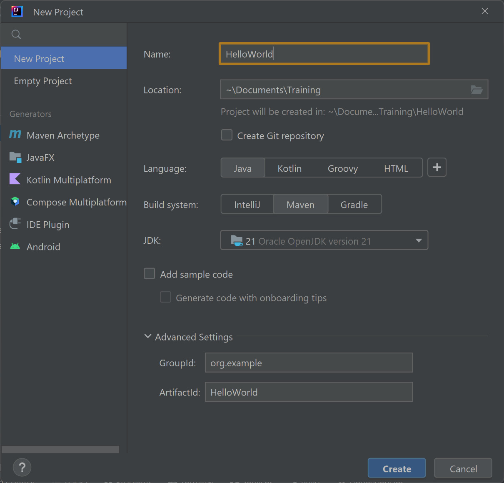The image size is (504, 483).
Task: Browse location with the folder icon
Action: click(x=477, y=90)
